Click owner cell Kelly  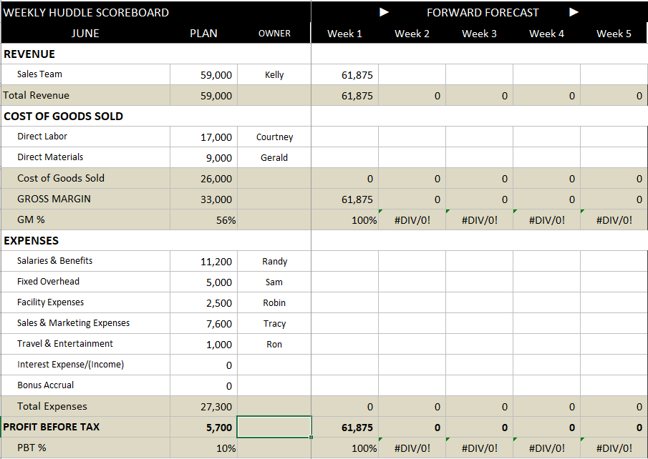pos(274,74)
